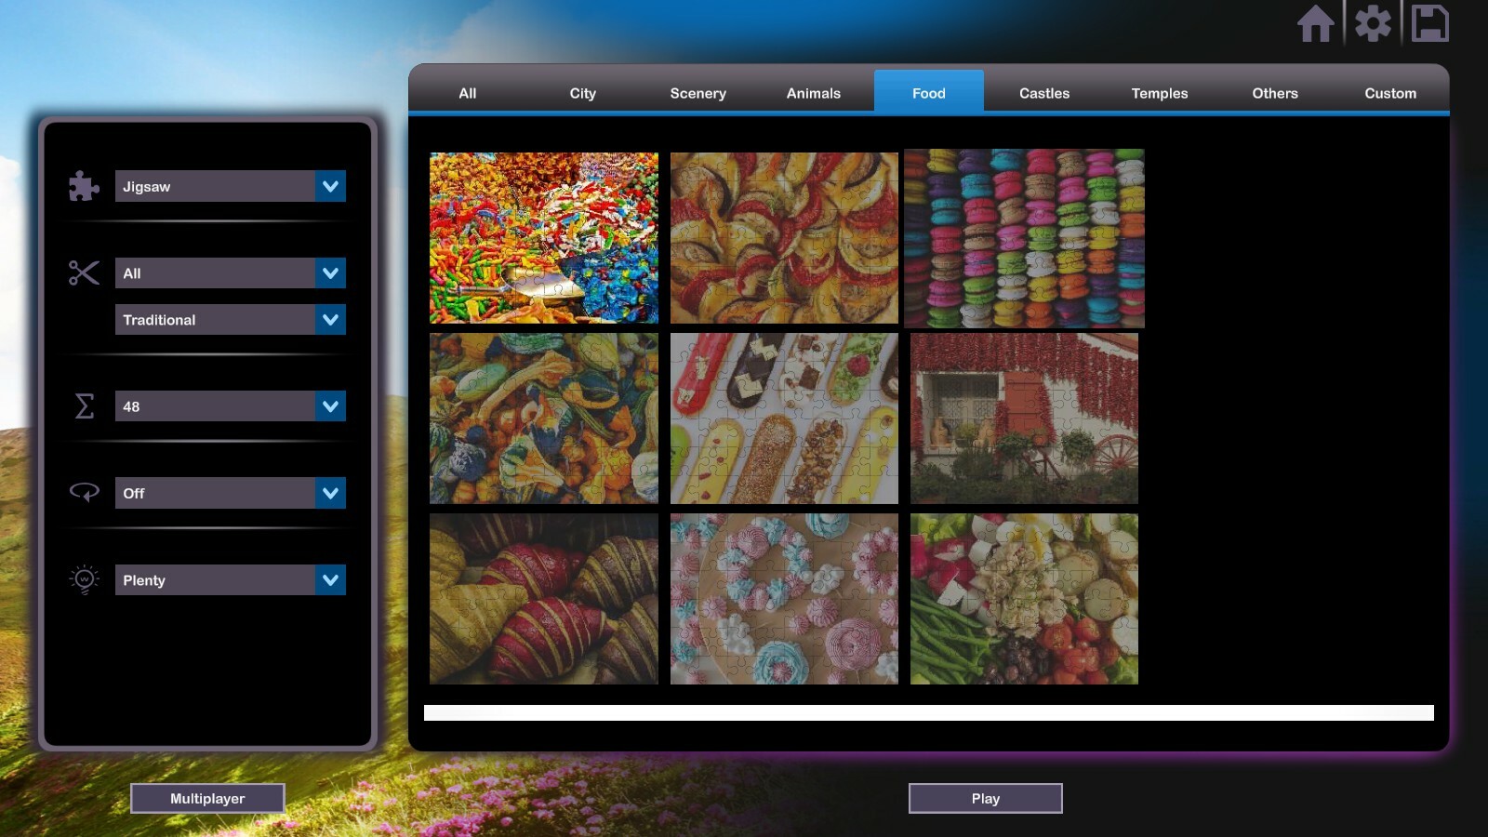Open the Plenty hints dropdown
This screenshot has width=1488, height=837.
click(x=230, y=579)
